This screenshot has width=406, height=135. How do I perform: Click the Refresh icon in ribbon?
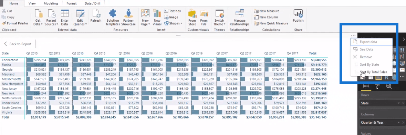click(x=96, y=13)
